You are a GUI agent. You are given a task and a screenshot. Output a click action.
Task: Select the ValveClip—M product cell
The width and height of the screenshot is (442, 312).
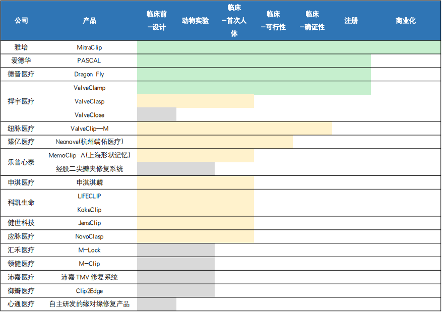(x=89, y=129)
